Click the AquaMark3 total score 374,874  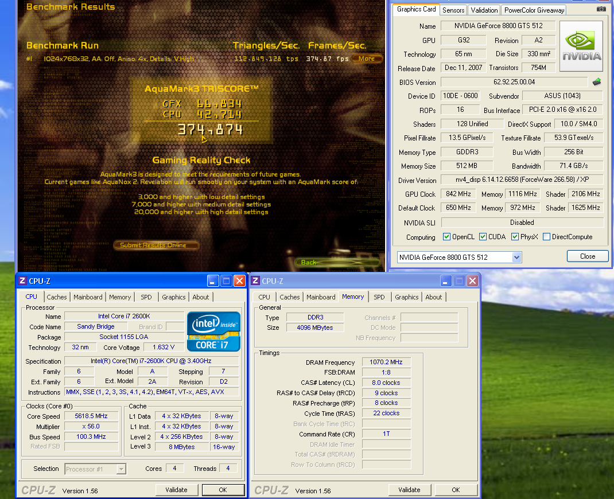(x=210, y=130)
